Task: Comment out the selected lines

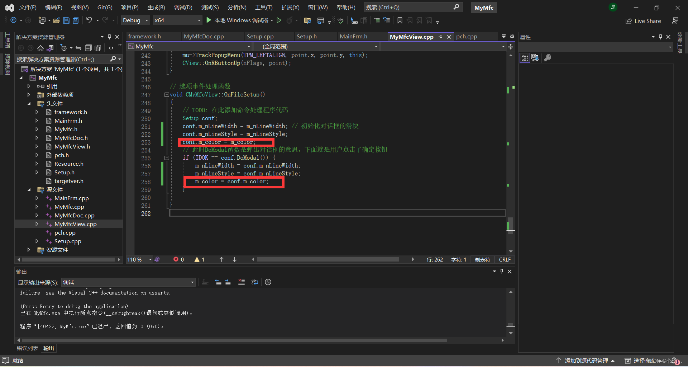Action: point(377,20)
